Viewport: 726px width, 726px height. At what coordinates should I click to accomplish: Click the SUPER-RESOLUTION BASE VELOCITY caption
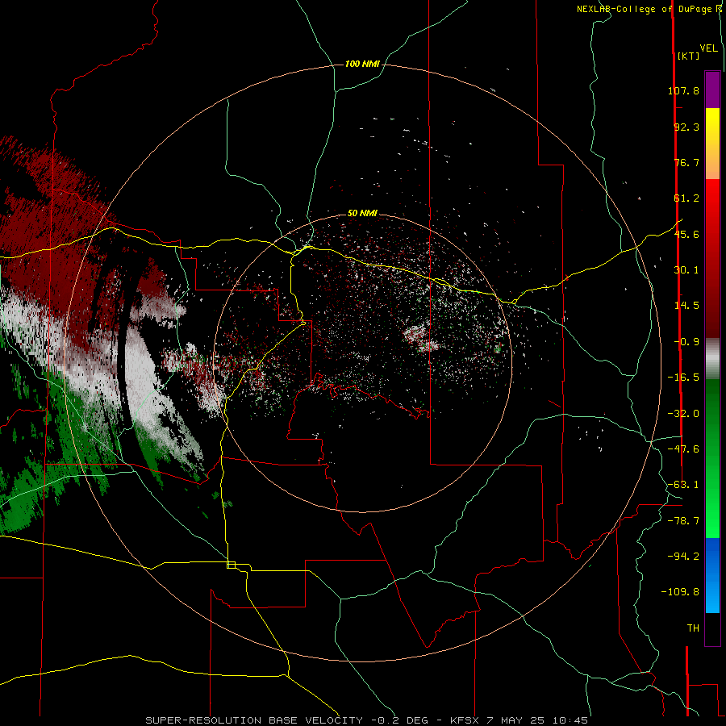[254, 720]
